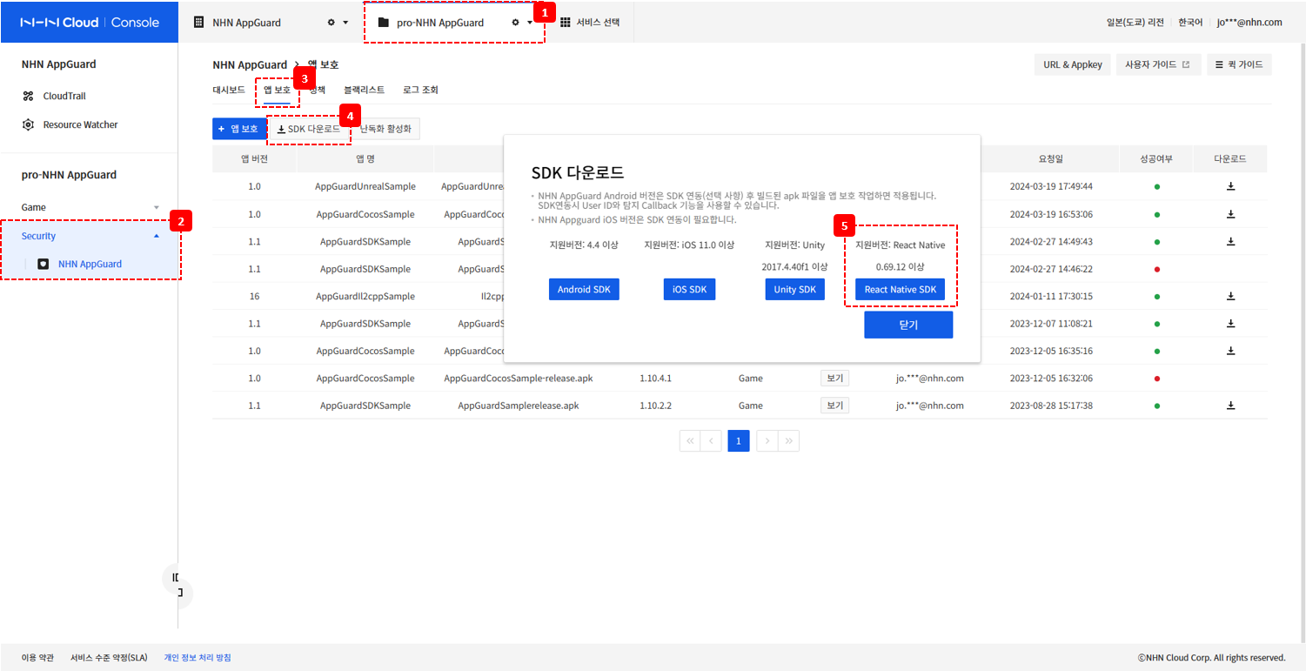Image resolution: width=1306 pixels, height=671 pixels.
Task: Open the 이용 약관 footer link
Action: point(37,658)
